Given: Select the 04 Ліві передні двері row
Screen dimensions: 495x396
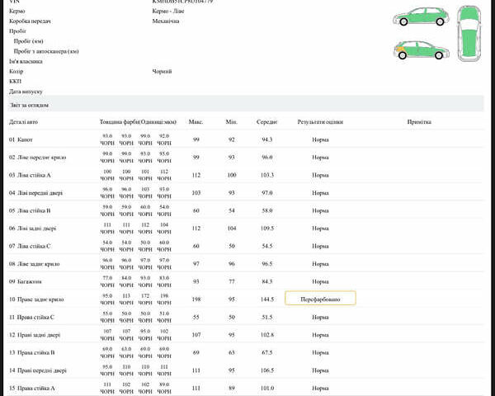Looking at the screenshot, I should click(x=32, y=192).
